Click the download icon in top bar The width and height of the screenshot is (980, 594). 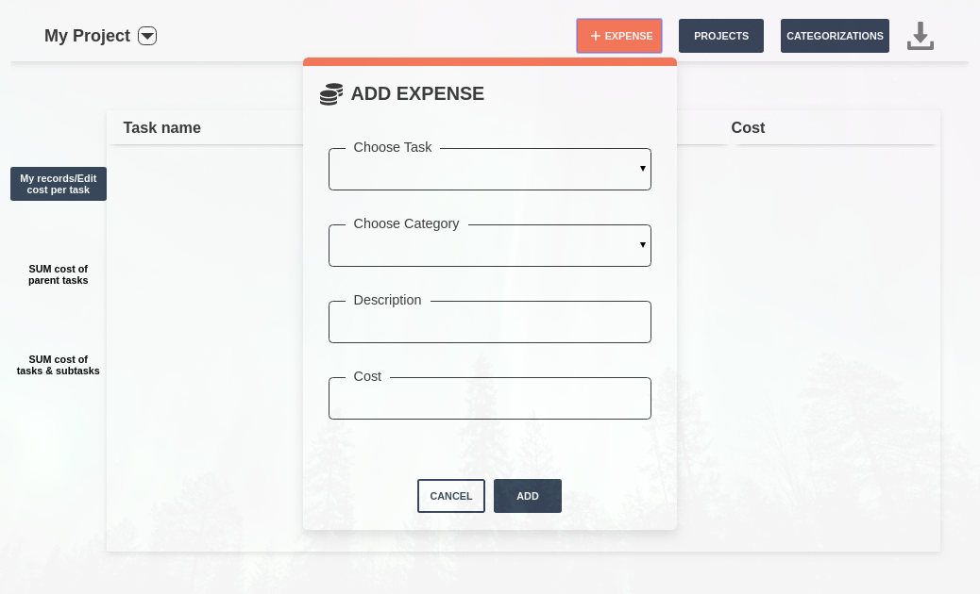point(920,36)
